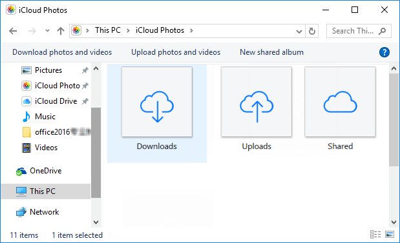Open the recent locations dropdown arrow
Image resolution: width=400 pixels, height=243 pixels.
47,31
